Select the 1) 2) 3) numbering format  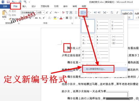tap(117, 26)
